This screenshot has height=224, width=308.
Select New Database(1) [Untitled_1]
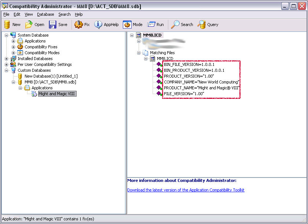[x=51, y=76]
